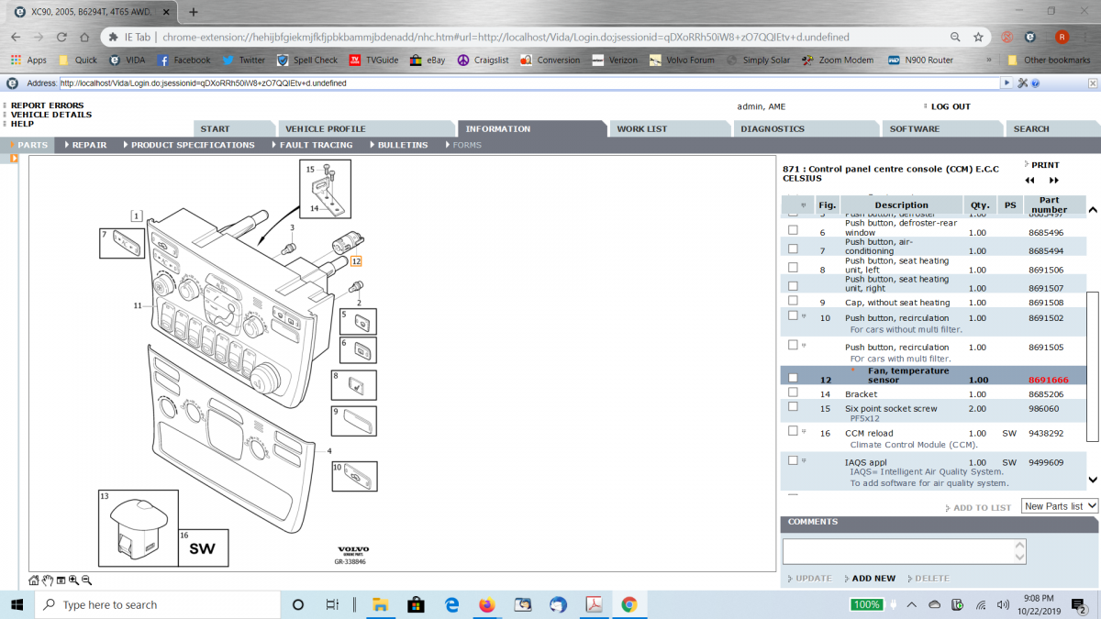Go to next parts page arrow
Screen dimensions: 1101x619
click(x=1054, y=181)
